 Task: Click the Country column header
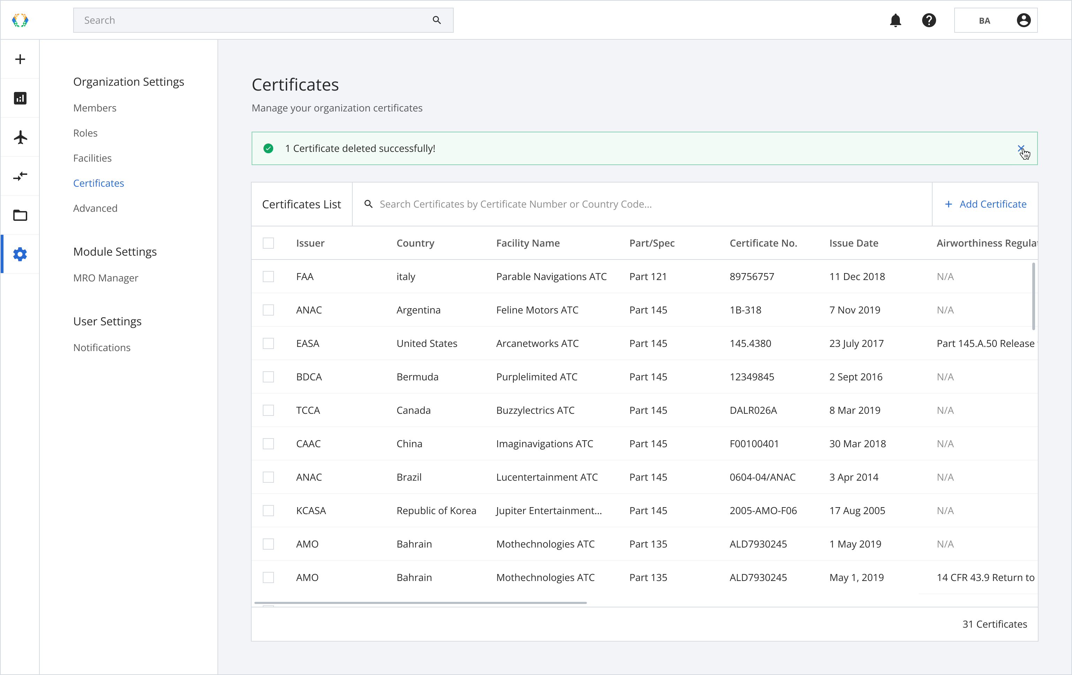[415, 243]
